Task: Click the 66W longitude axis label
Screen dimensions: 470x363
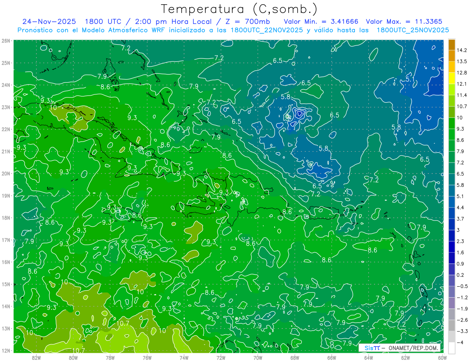Action: click(x=331, y=357)
